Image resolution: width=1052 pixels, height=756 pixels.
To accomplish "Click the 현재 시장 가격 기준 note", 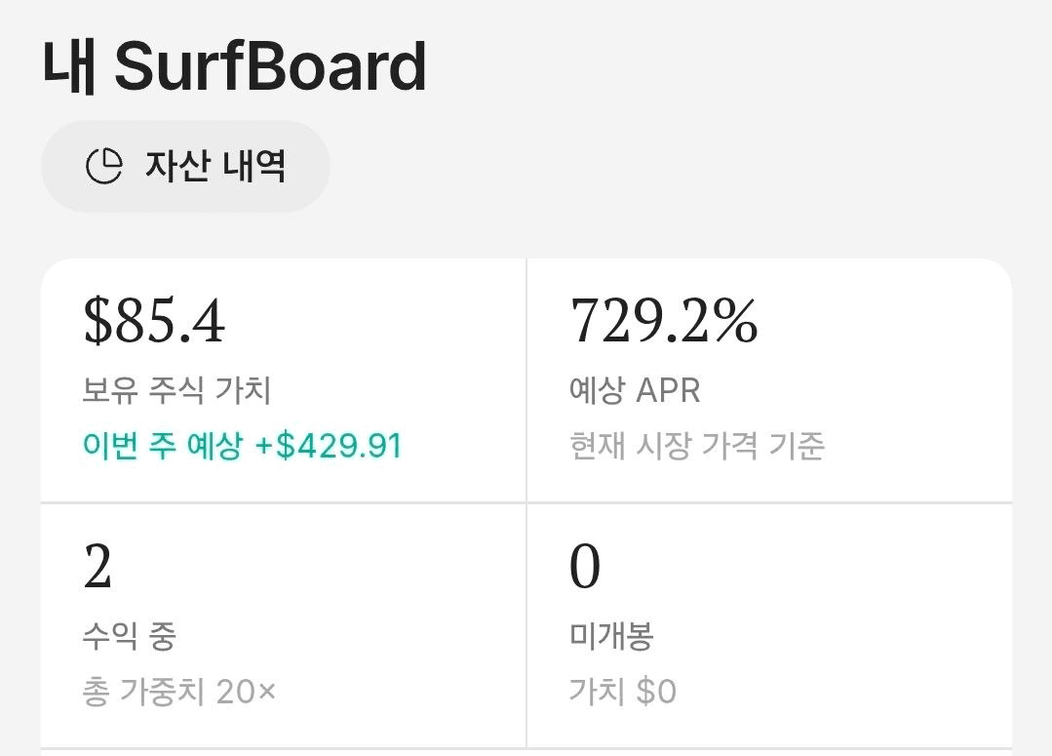I will (x=697, y=446).
